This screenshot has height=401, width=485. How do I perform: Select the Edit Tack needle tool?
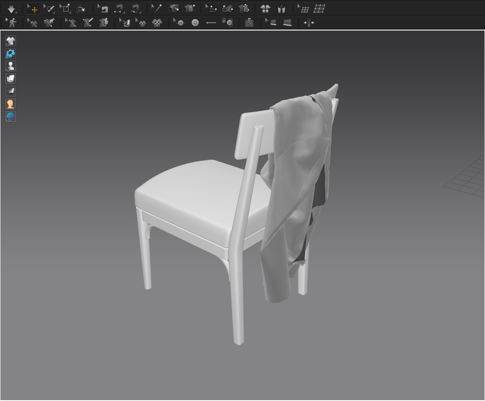point(157,9)
